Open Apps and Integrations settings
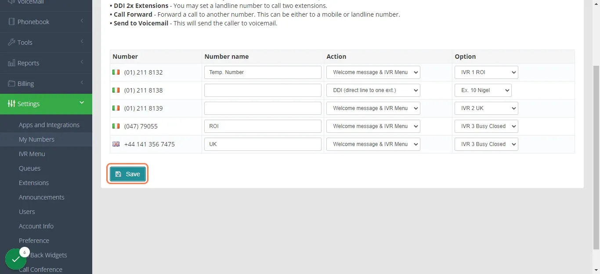600x274 pixels. pos(49,125)
